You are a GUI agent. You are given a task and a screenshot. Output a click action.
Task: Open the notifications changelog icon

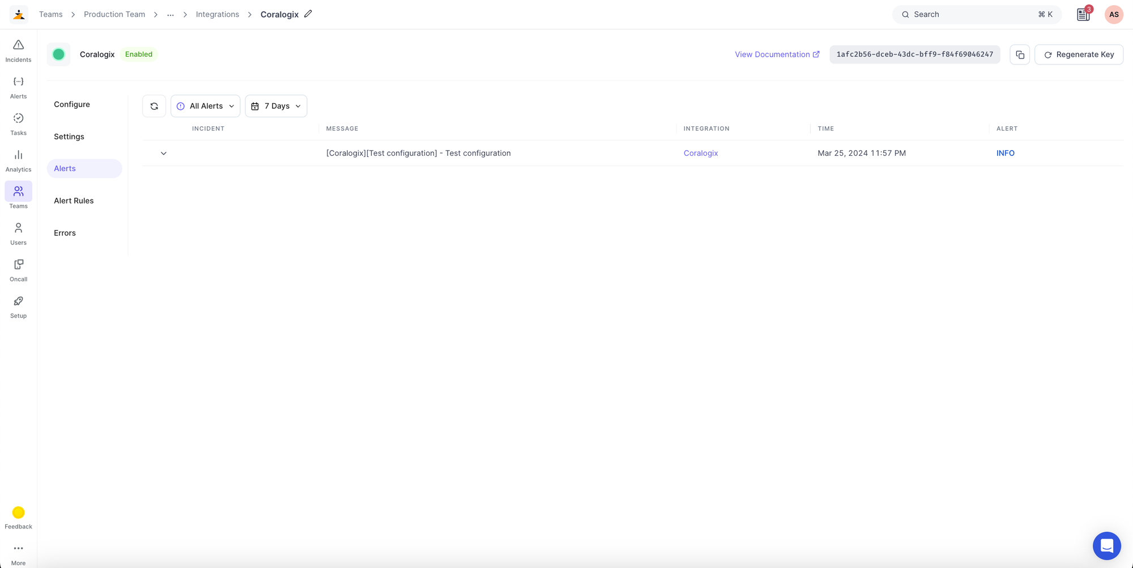(x=1083, y=15)
